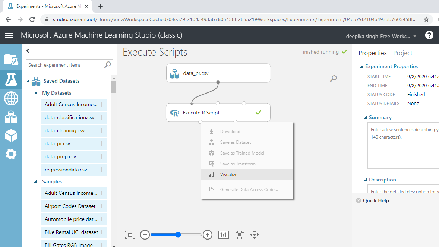Viewport: 439px width, 247px height.
Task: Select regressiondata.csv in My Datasets
Action: 74,170
